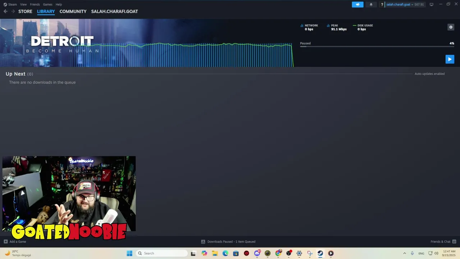Open the Windows Start menu
This screenshot has height=259, width=460.
click(x=129, y=253)
